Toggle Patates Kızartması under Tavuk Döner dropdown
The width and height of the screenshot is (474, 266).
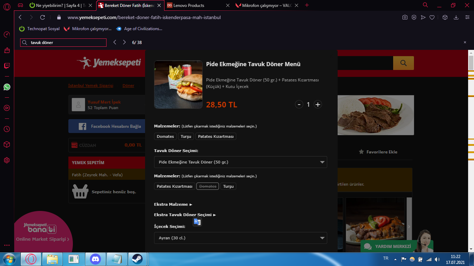point(175,186)
